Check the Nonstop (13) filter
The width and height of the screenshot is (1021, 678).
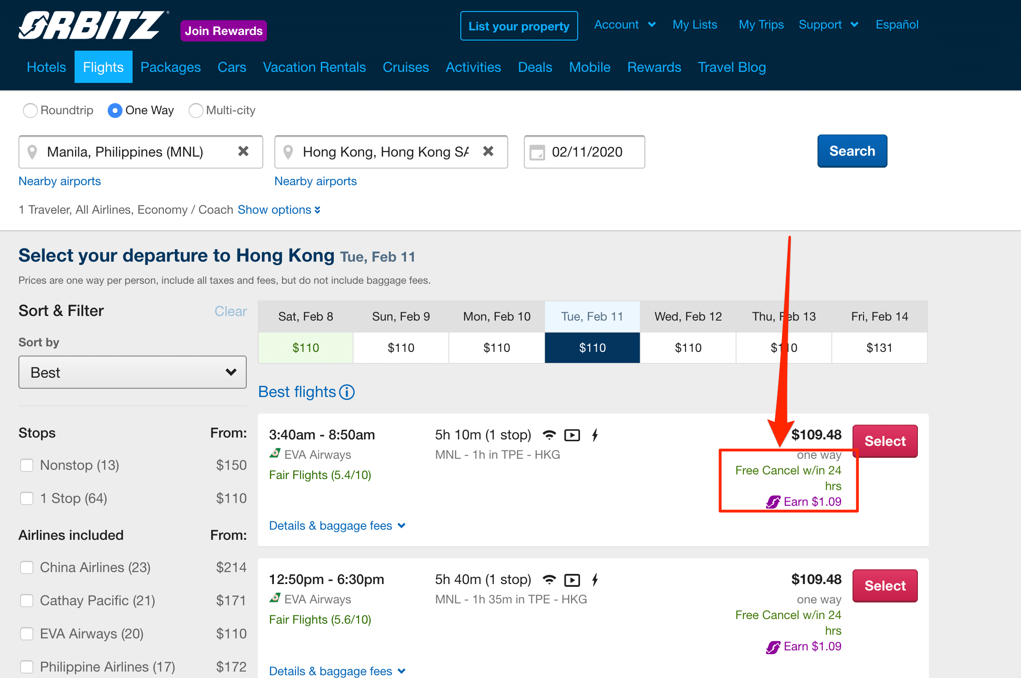pos(27,465)
